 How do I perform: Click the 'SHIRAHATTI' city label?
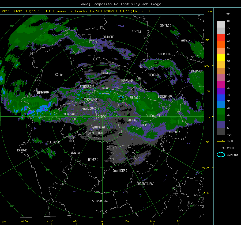coord(100,127)
